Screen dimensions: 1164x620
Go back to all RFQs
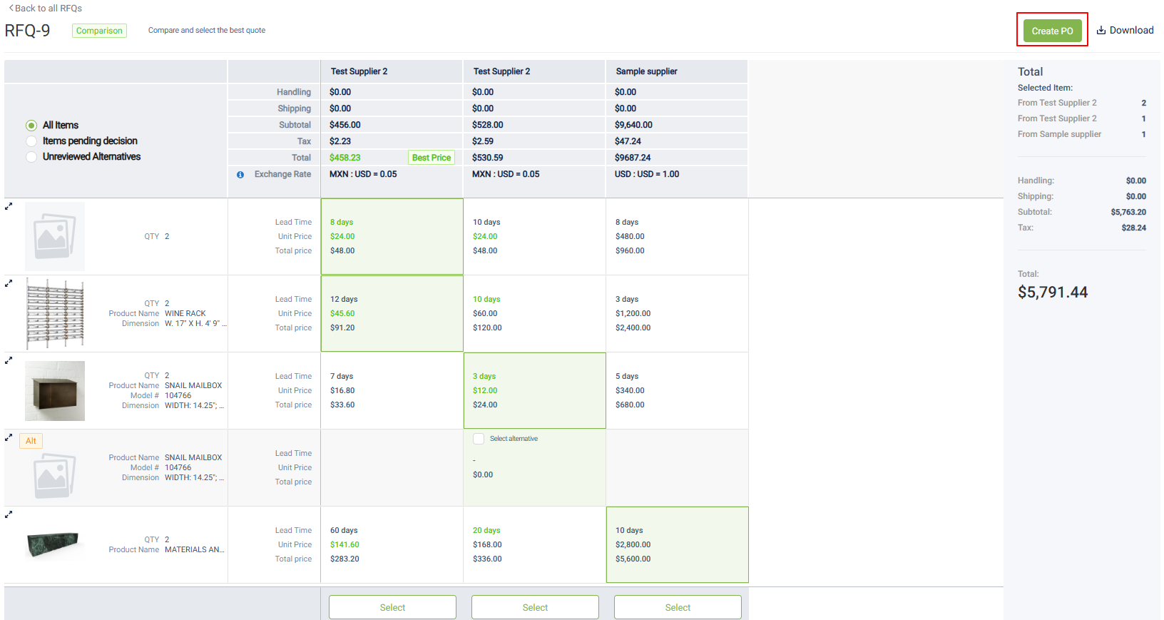point(45,8)
